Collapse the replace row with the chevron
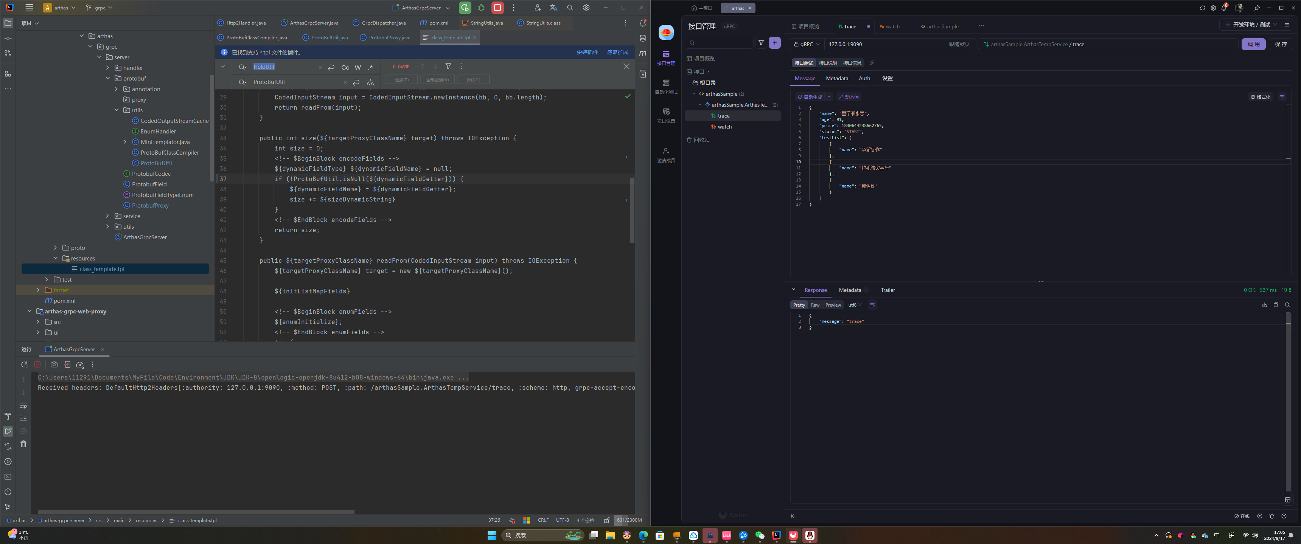Viewport: 1301px width, 544px height. click(x=223, y=66)
